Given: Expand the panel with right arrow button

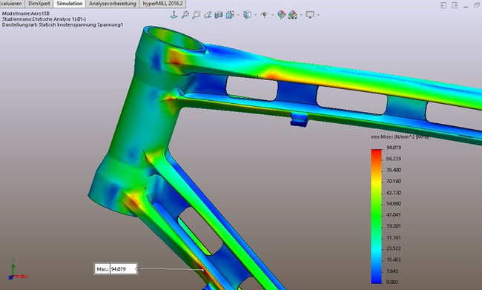Looking at the screenshot, I should coord(455,5).
